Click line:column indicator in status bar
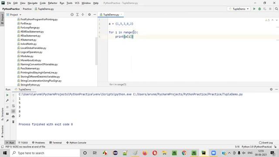The height and width of the screenshot is (157, 279). point(237,147)
